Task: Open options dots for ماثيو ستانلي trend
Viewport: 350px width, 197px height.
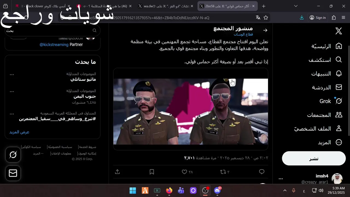Action: coord(12,74)
